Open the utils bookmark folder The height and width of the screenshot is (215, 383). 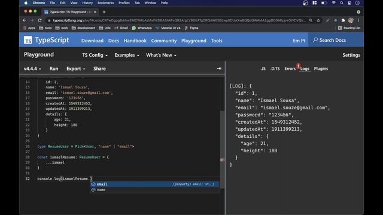pyautogui.click(x=105, y=28)
